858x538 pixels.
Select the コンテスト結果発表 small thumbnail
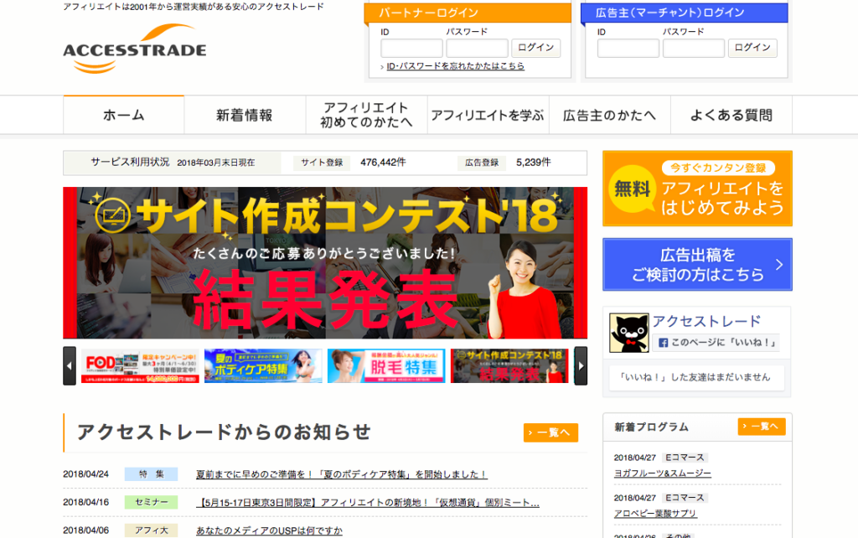pos(509,365)
